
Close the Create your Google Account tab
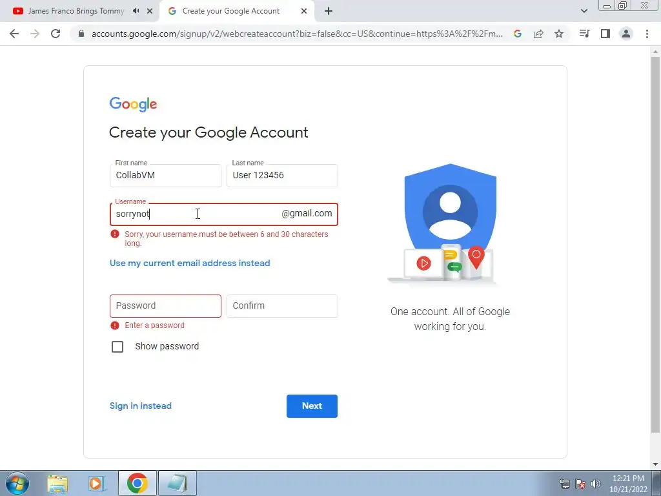point(304,11)
